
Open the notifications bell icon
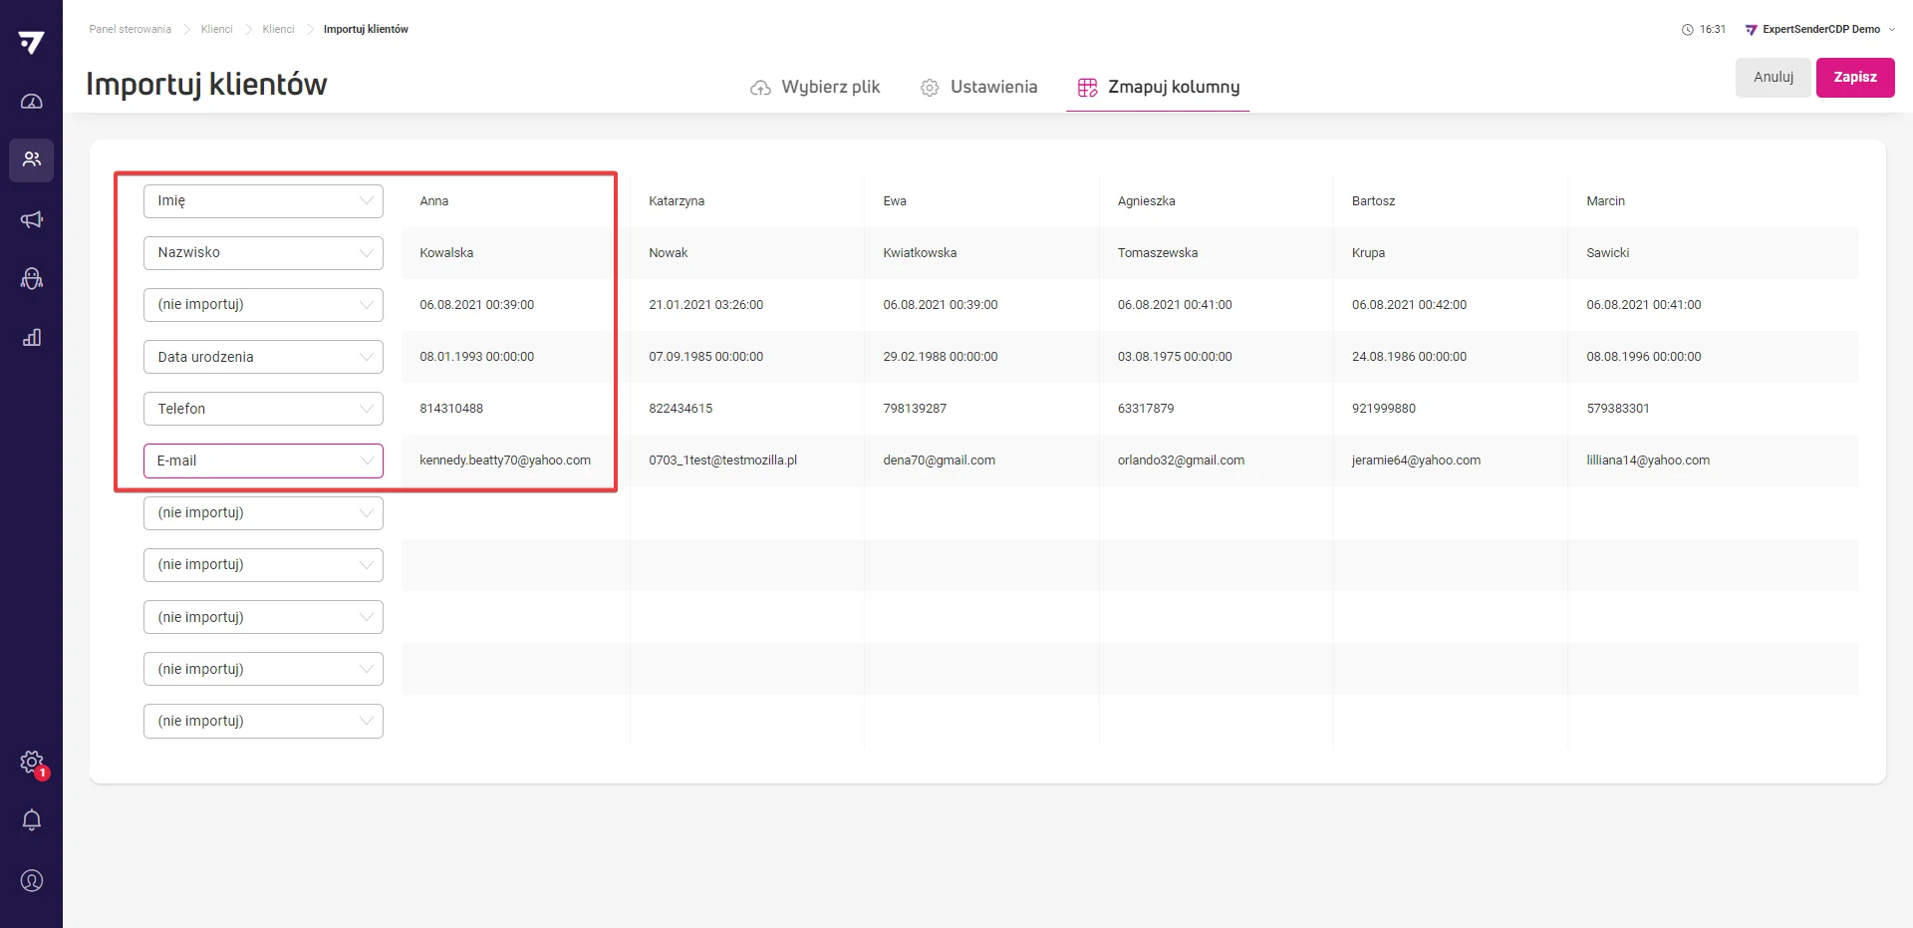coord(32,820)
